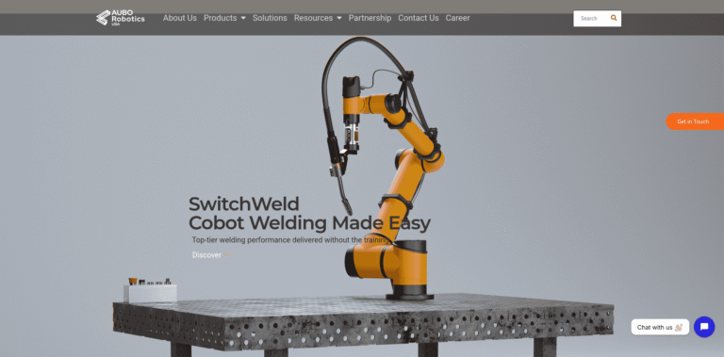
Task: Click the search magnifier icon
Action: click(614, 18)
